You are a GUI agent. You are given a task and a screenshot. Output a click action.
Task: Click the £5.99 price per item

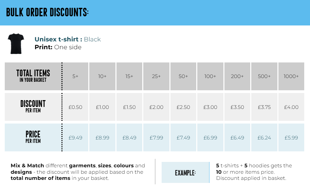(291, 138)
